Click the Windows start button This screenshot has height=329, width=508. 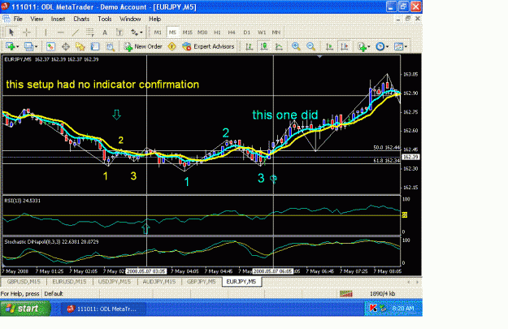pyautogui.click(x=25, y=308)
